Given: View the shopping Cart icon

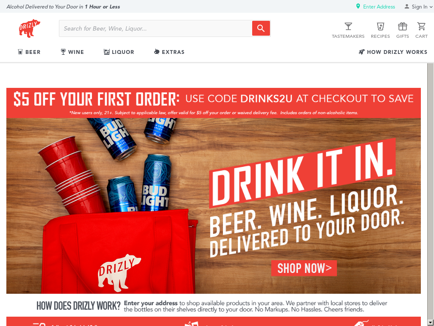Looking at the screenshot, I should coord(421,27).
